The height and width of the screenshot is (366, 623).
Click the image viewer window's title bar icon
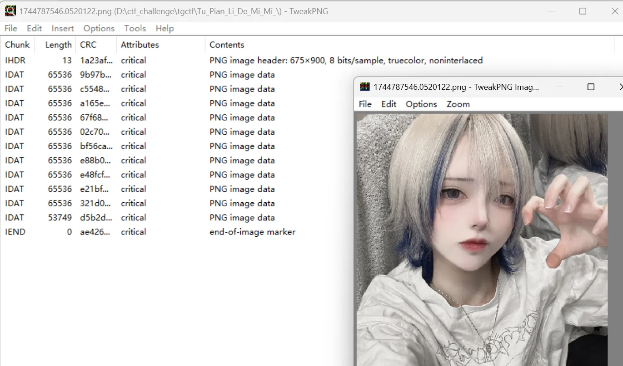[364, 87]
